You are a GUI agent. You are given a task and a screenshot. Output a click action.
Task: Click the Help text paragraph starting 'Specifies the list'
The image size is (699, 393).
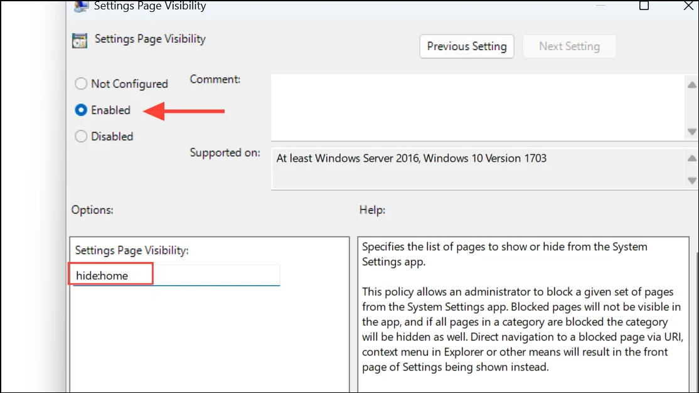(x=504, y=254)
